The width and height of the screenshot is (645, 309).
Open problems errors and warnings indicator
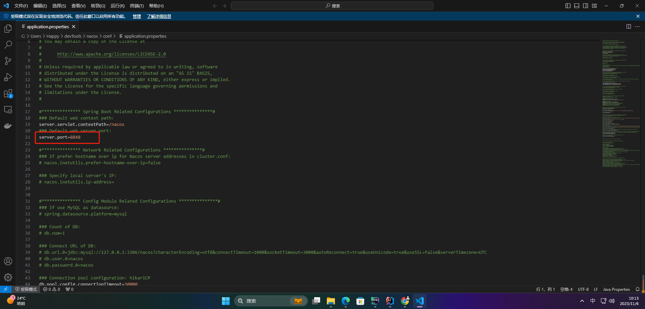(51, 289)
